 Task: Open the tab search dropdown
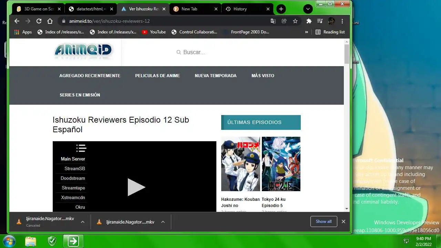pyautogui.click(x=308, y=9)
